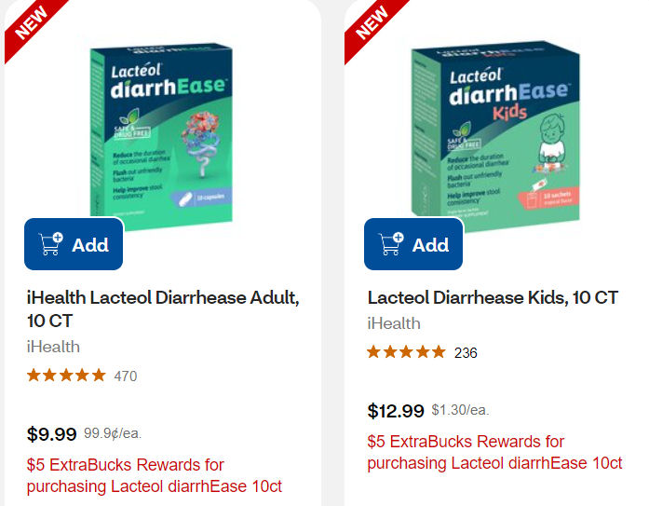Screen dimensions: 649x506
Task: Open the ExtraBucks Rewards offer under $12.99
Action: pos(494,452)
